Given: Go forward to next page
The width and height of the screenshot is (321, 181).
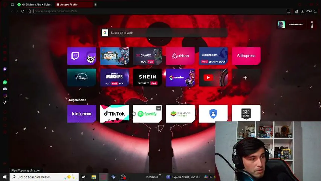Looking at the screenshot, I should (x=17, y=11).
